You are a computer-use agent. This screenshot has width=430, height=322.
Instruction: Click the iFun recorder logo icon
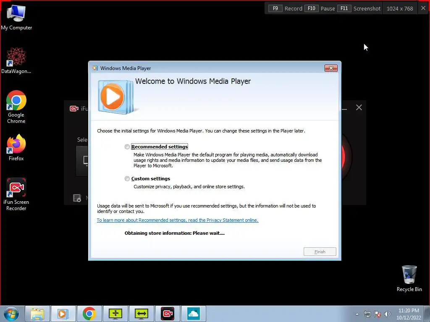(x=74, y=109)
